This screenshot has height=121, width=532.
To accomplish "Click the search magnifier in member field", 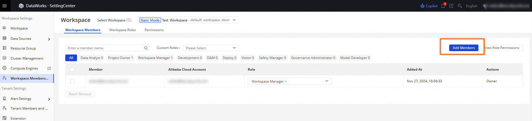I will point(146,48).
